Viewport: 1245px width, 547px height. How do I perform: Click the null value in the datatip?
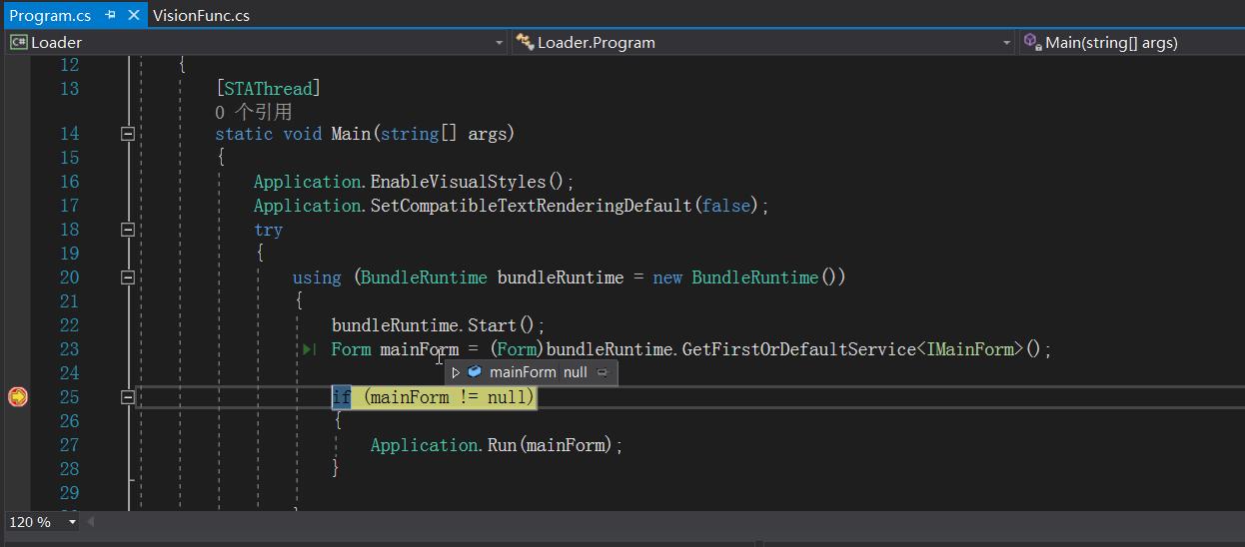point(576,372)
